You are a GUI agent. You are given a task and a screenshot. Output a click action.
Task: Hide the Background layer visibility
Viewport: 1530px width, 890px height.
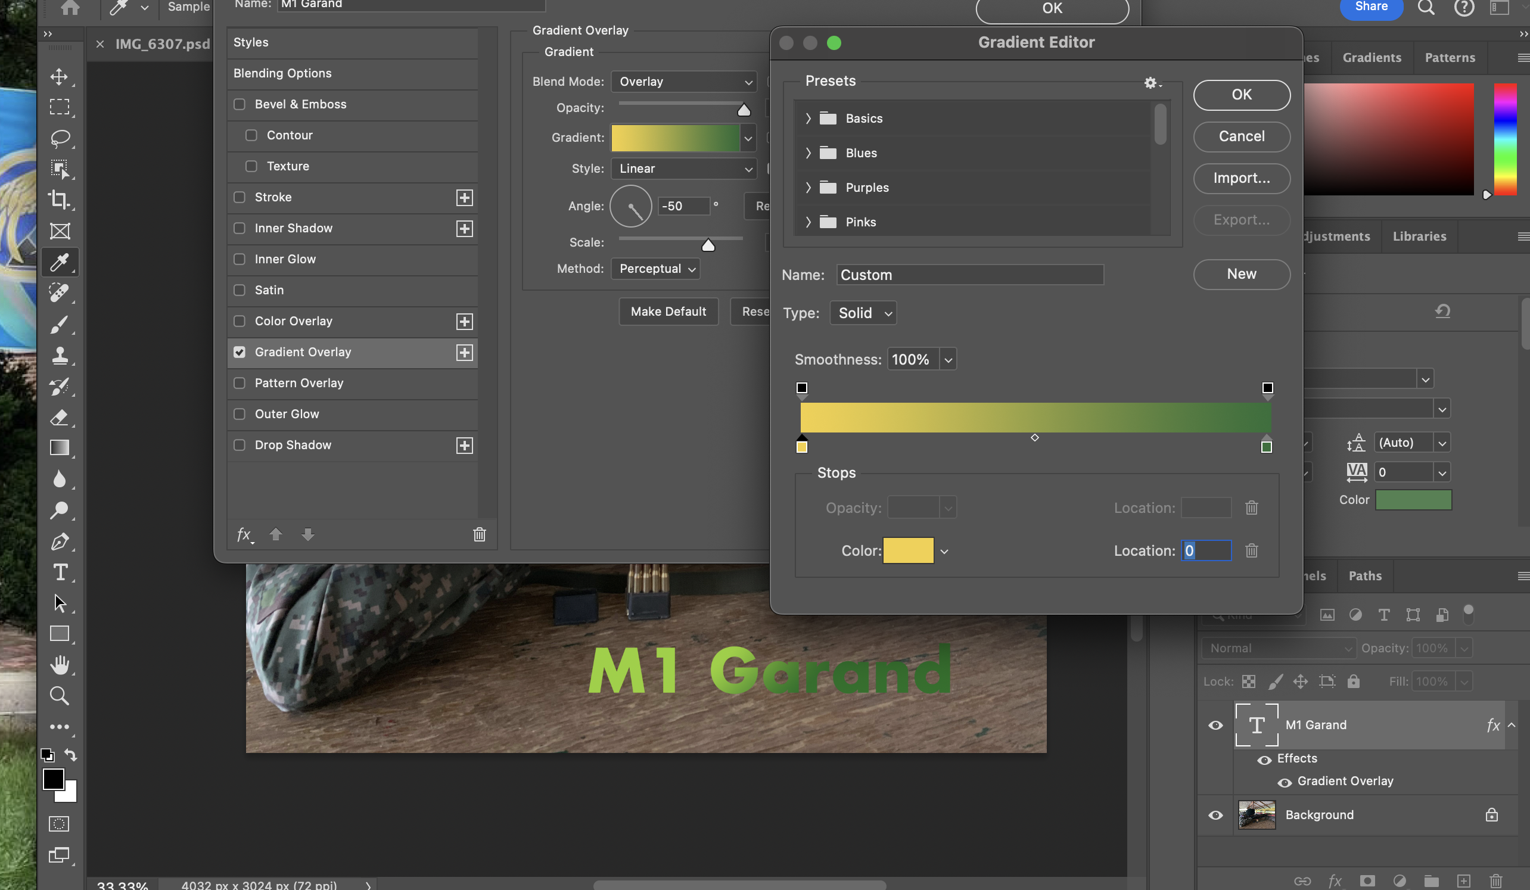point(1215,815)
